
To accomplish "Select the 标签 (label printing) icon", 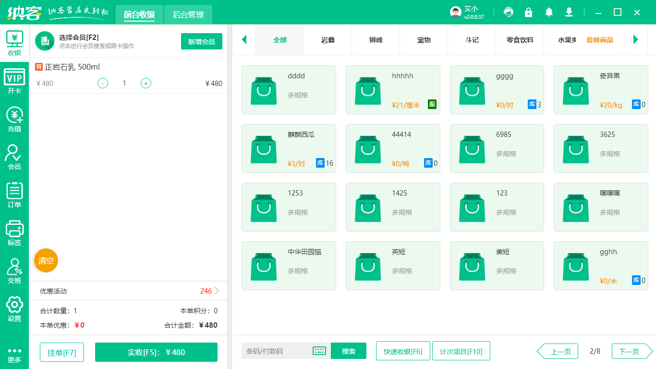I will [x=14, y=233].
